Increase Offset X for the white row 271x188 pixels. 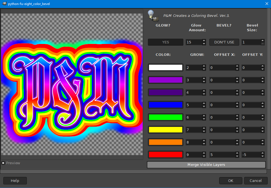(x=237, y=66)
